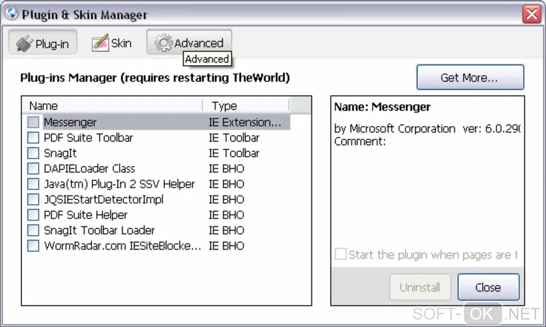Click the Close button
Screen dimensions: 546x327
pos(488,287)
